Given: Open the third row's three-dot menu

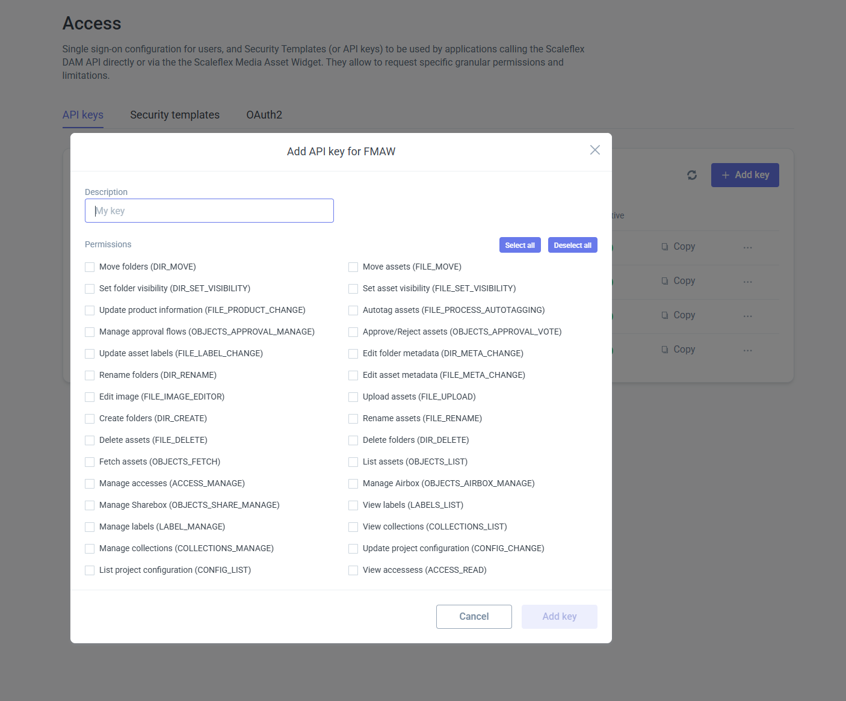Looking at the screenshot, I should [x=747, y=316].
